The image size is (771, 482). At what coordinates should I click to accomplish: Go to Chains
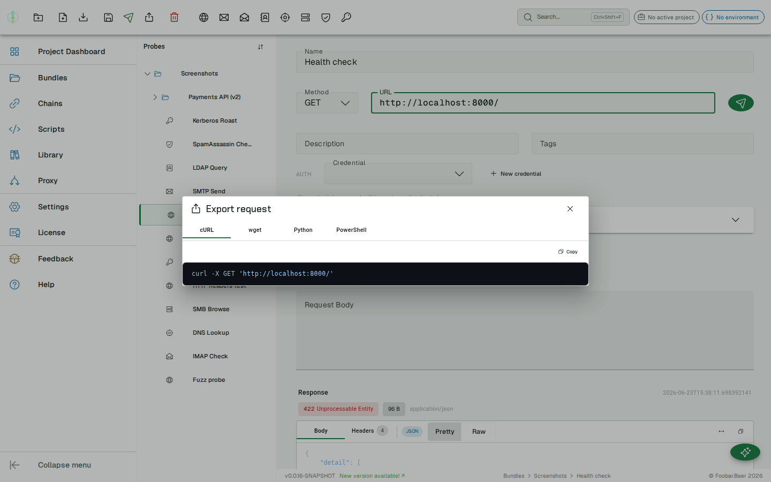(69, 103)
